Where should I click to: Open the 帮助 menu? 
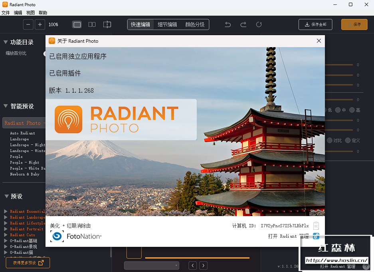(43, 13)
